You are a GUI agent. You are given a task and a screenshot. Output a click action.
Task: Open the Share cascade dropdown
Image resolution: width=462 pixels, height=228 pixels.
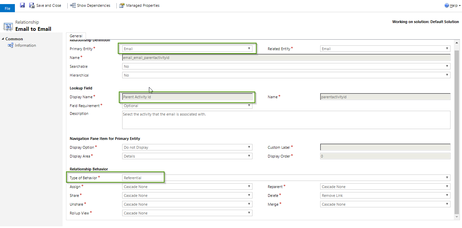[x=187, y=195]
